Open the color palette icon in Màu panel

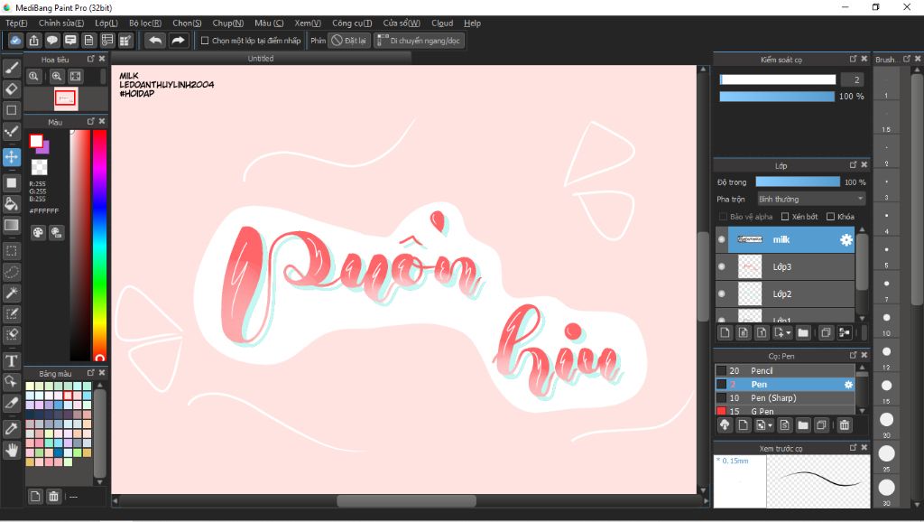coord(38,232)
